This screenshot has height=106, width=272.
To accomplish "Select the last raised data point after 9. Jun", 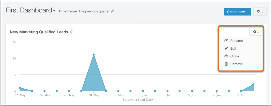I will point(253,84).
